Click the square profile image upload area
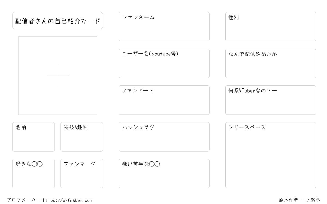The image size is (327, 204). pyautogui.click(x=58, y=76)
